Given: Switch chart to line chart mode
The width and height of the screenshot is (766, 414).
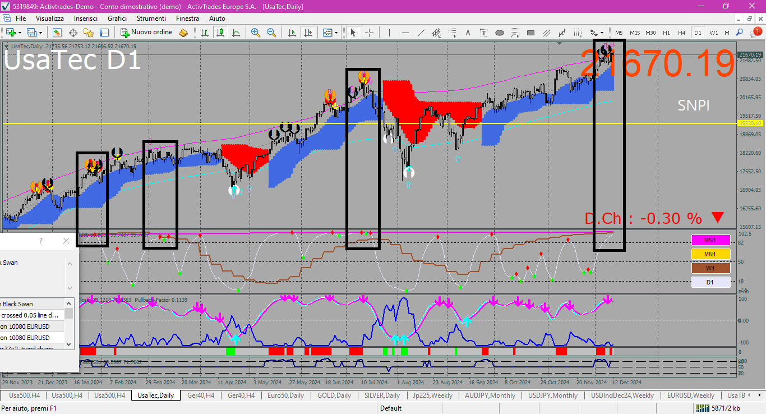Looking at the screenshot, I should [x=236, y=33].
